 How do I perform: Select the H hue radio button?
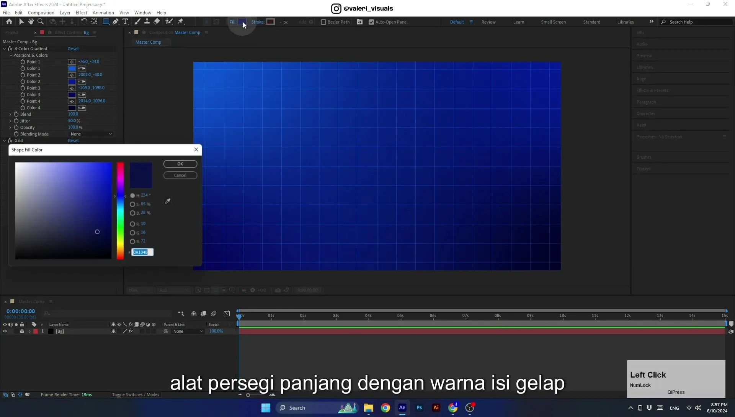click(132, 195)
